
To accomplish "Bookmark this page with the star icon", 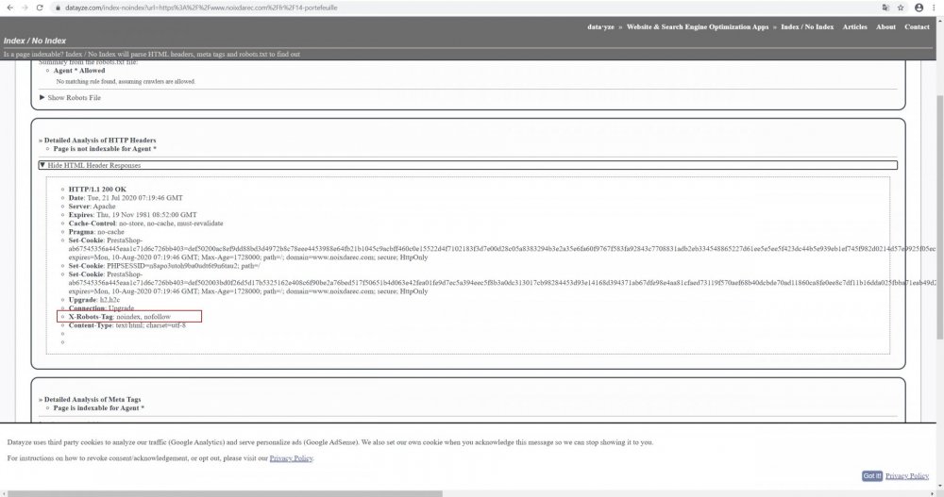I will coord(901,8).
